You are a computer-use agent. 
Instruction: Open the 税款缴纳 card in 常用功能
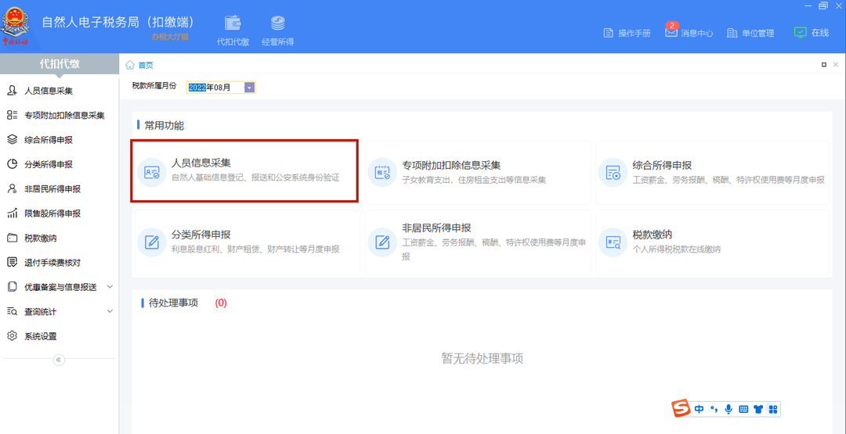(x=711, y=241)
